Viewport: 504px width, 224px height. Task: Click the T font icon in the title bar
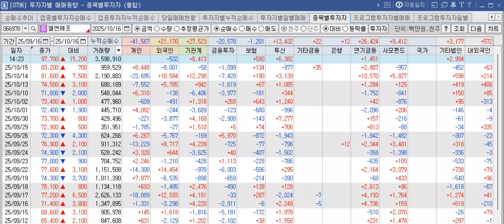[461, 5]
